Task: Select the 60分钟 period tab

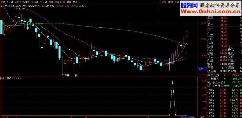Action: (x=43, y=2)
